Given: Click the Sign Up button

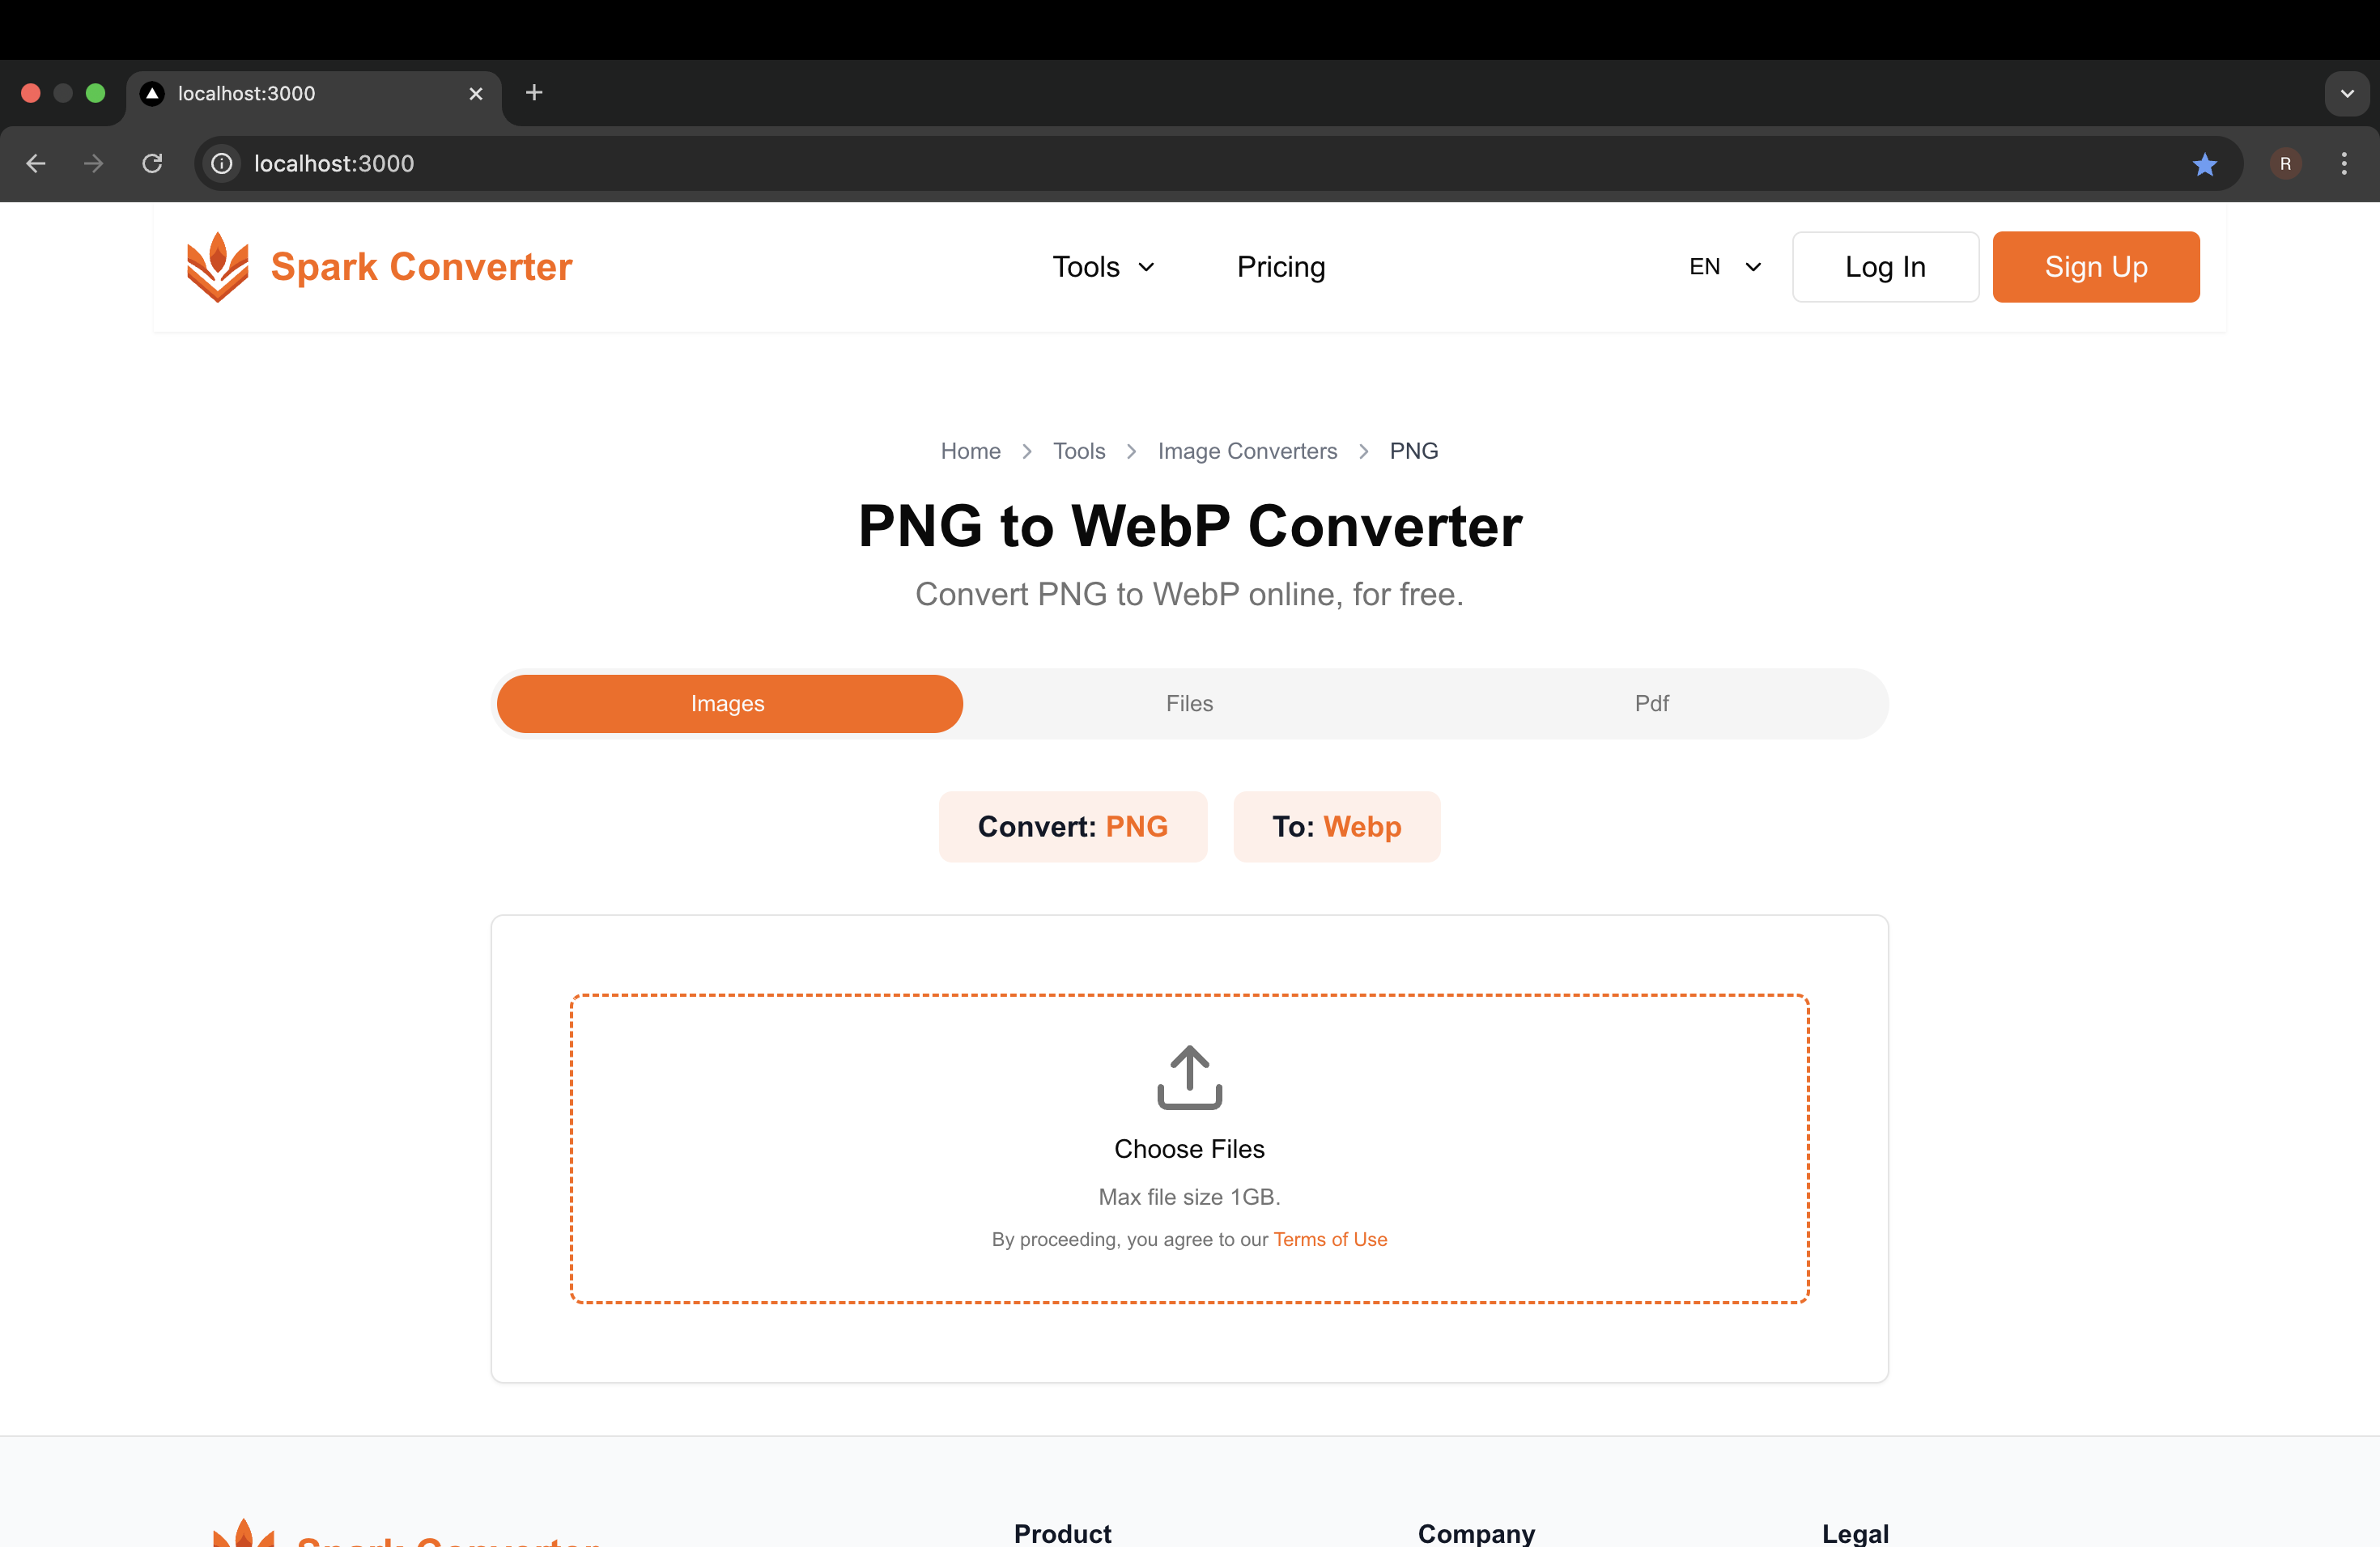Looking at the screenshot, I should click(2097, 267).
